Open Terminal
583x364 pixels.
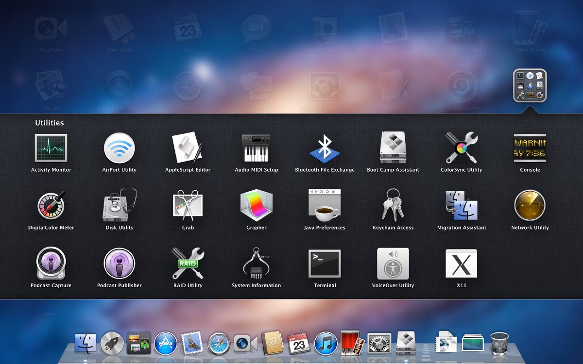pyautogui.click(x=325, y=264)
